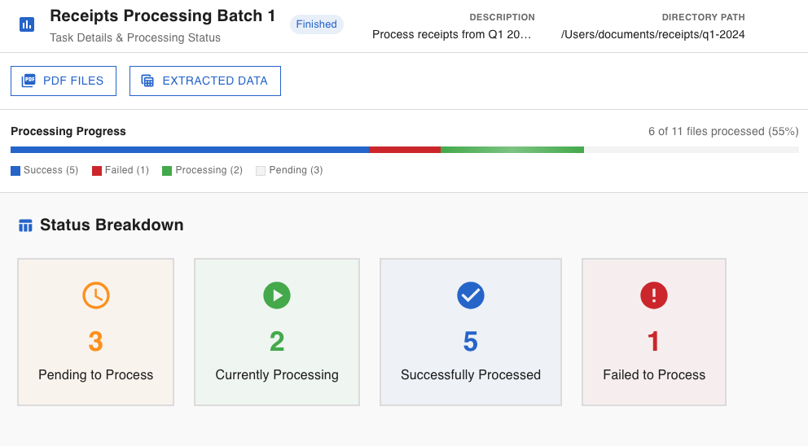
Task: Click the directory path /Users/documents/receipts/q1-2024
Action: coord(652,34)
